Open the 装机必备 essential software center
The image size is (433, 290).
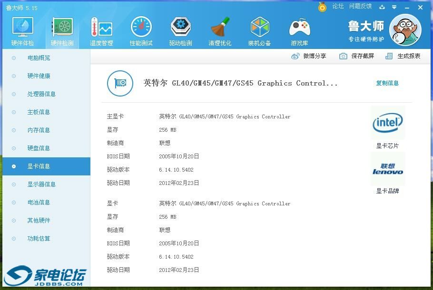tap(259, 30)
